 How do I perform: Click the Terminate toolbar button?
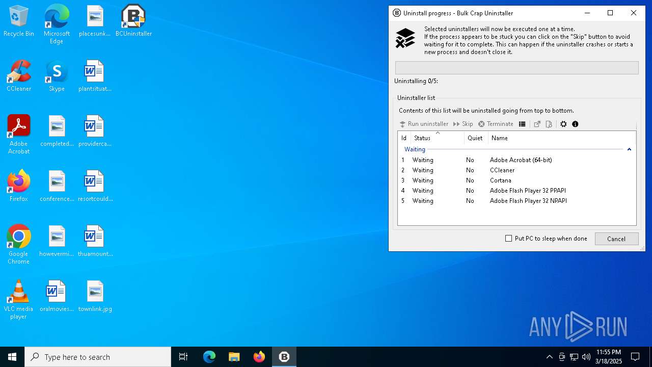(x=496, y=124)
